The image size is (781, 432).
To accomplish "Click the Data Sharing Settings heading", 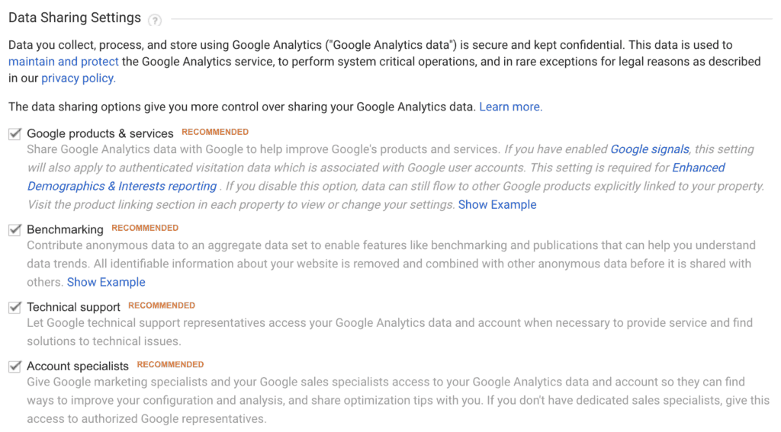I will (75, 18).
